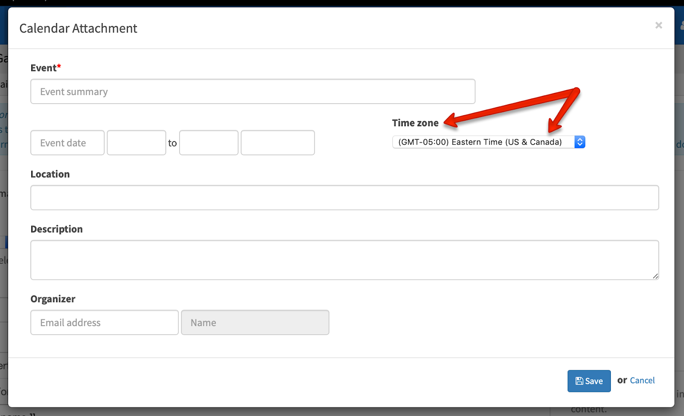This screenshot has width=684, height=416.
Task: Click the Organizer label
Action: click(53, 299)
